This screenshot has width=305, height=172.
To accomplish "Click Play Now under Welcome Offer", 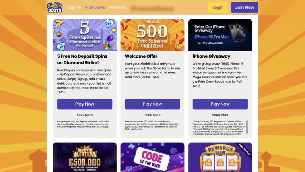I will pyautogui.click(x=152, y=104).
